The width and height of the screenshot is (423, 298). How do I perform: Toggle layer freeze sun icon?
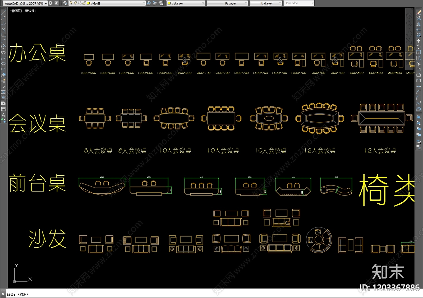pyautogui.click(x=75, y=3)
